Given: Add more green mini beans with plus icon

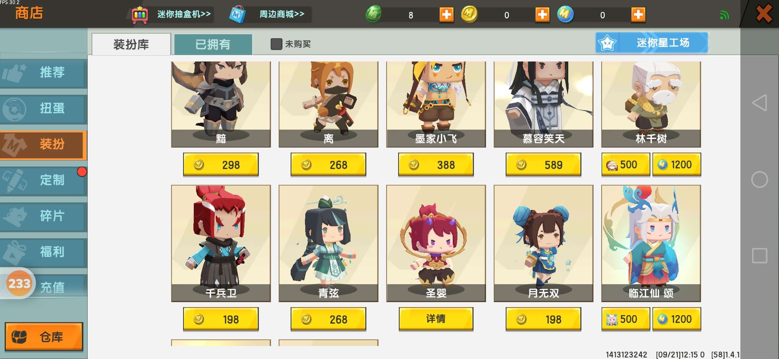Looking at the screenshot, I should click(446, 15).
